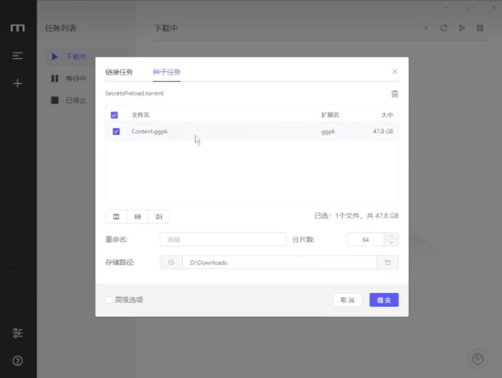This screenshot has height=378, width=502.
Task: Click the refresh task list icon
Action: click(443, 28)
